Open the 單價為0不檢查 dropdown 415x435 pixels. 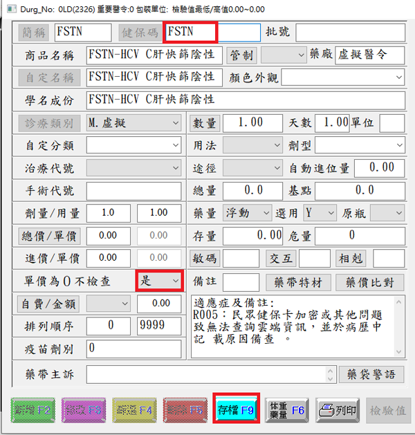[x=159, y=281]
